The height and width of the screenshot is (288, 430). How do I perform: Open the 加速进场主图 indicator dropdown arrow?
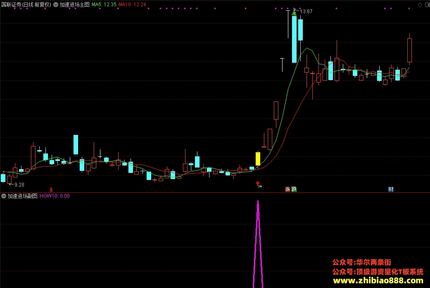click(56, 5)
